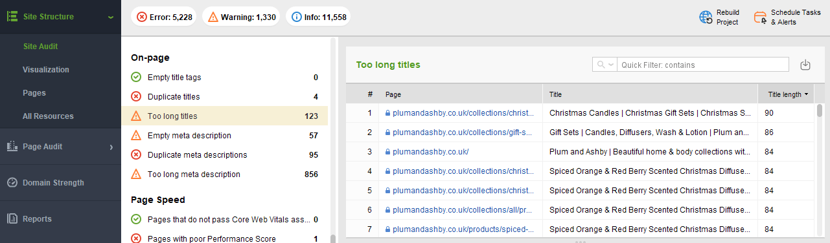
Task: Click check icon beside Core Web Vitals
Action: (x=136, y=220)
